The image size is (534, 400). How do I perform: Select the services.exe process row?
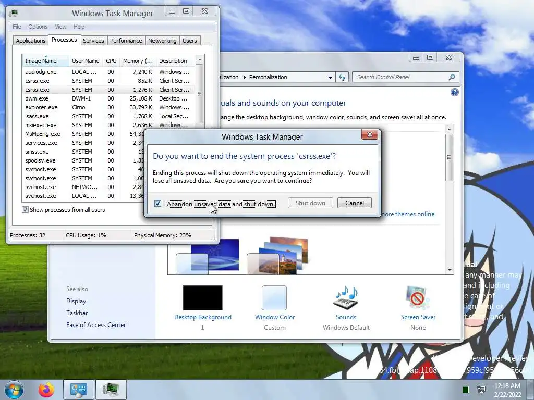pyautogui.click(x=83, y=143)
